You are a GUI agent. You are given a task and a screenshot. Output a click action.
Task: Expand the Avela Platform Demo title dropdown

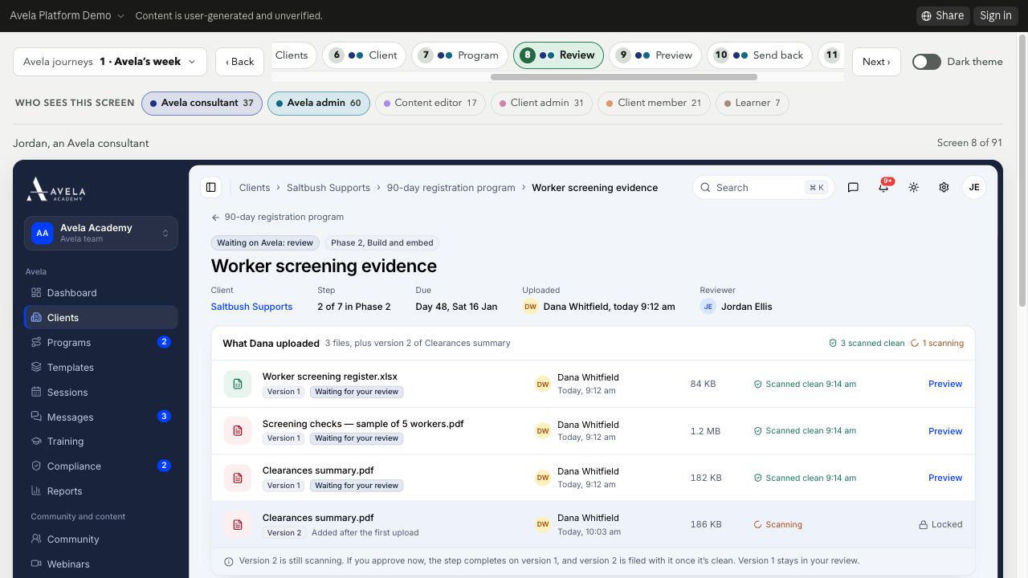(67, 15)
